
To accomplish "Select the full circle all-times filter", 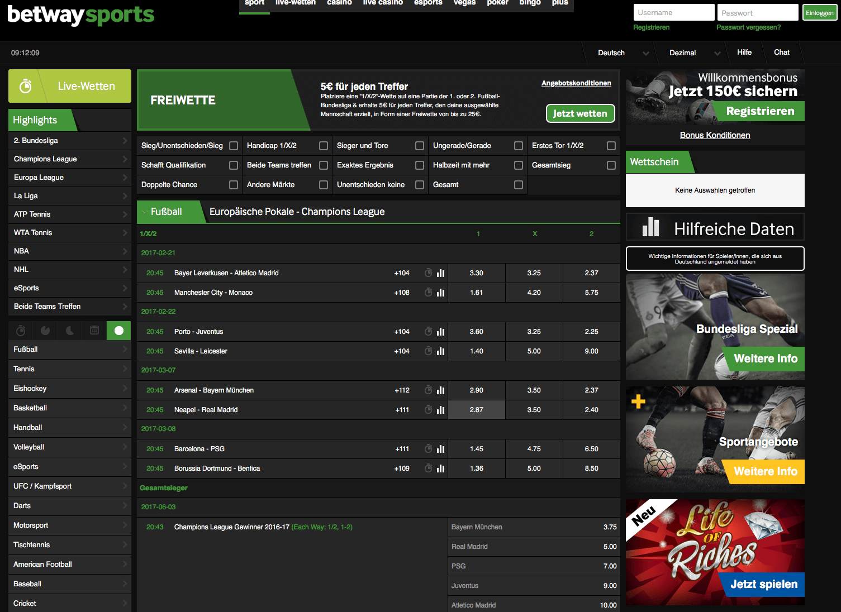I will (119, 331).
